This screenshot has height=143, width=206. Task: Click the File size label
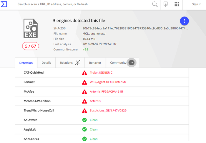[x=59, y=39]
